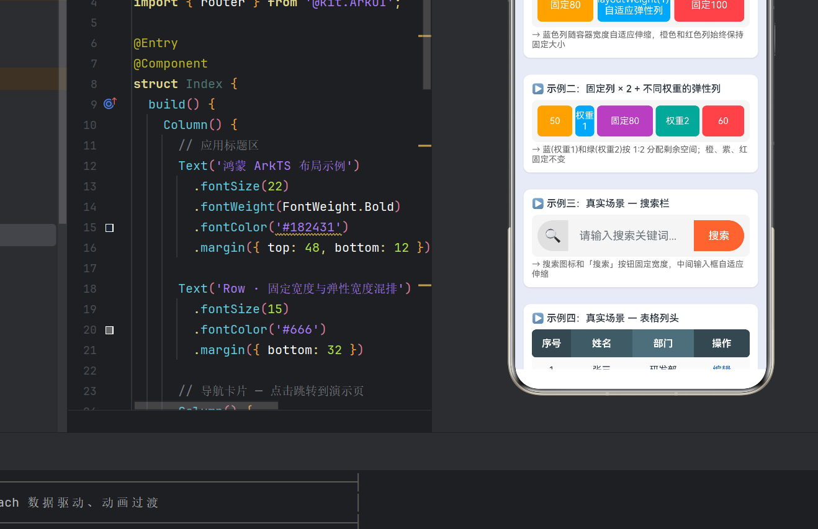Click the editor's vertical scrollbar thumb
818x529 pixels.
pos(427,43)
